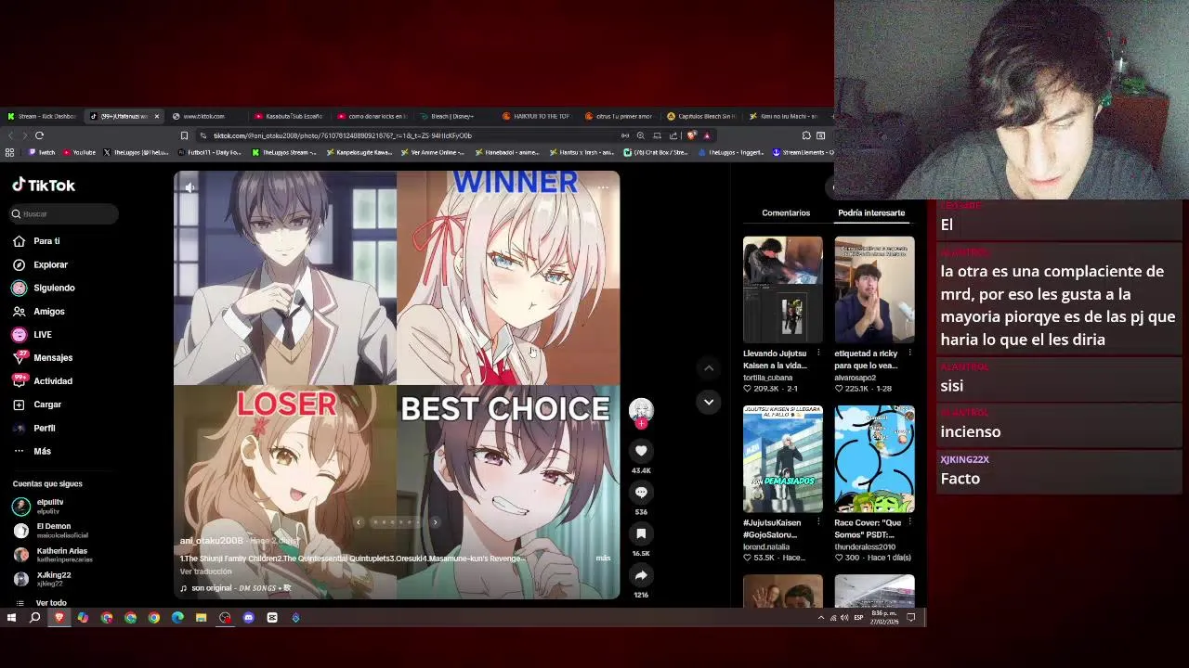Open the Windows notification center

910,618
